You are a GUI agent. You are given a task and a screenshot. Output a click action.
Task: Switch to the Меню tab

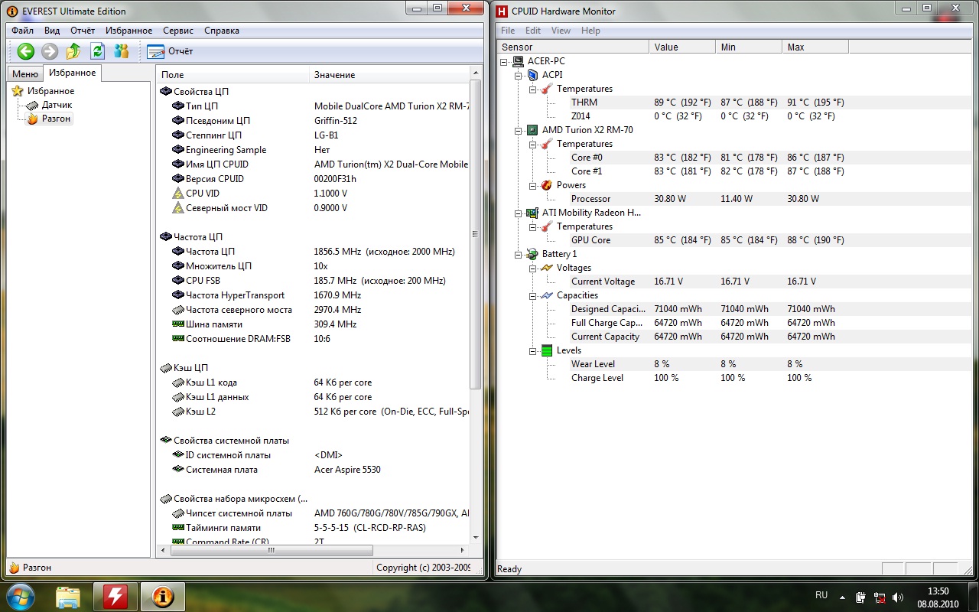point(24,74)
